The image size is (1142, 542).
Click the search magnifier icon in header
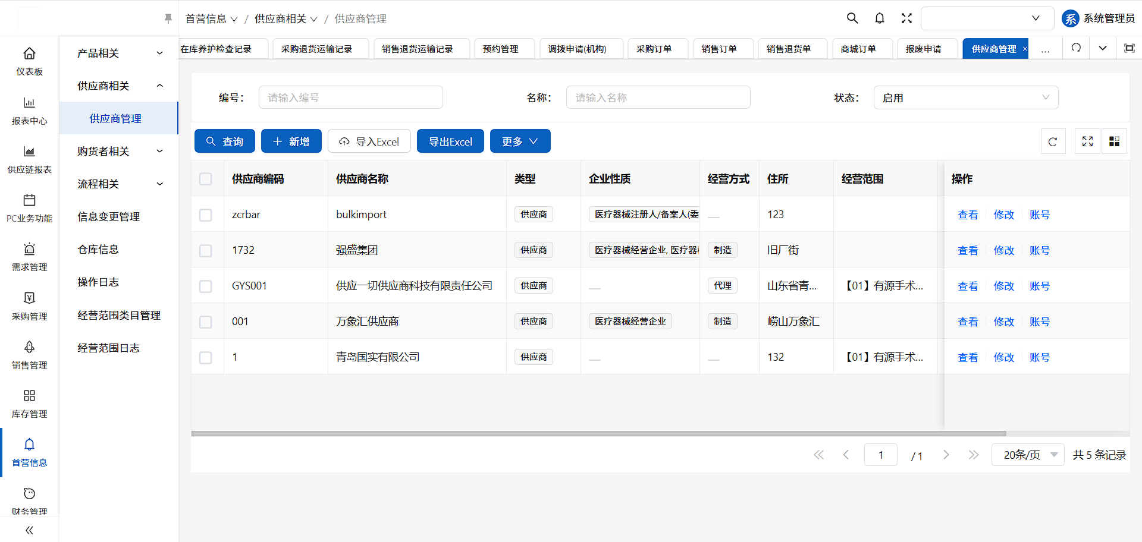pyautogui.click(x=852, y=18)
